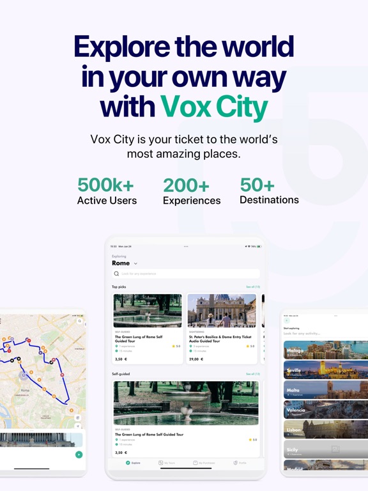Click 'See all' next to Top picks
Image resolution: width=368 pixels, height=491 pixels.
(x=253, y=287)
